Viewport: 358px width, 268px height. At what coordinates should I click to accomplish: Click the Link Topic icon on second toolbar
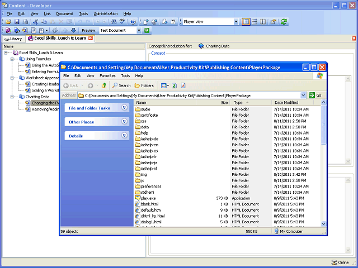pyautogui.click(x=25, y=30)
